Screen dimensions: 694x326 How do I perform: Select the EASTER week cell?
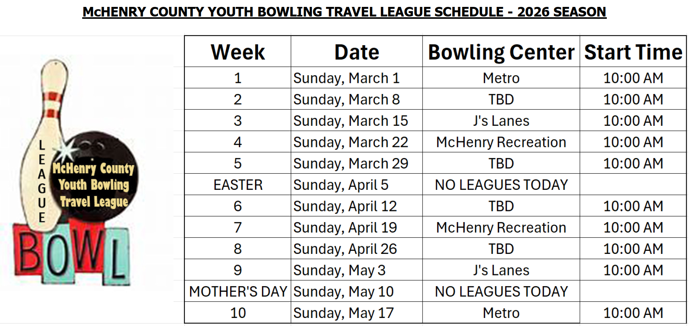click(238, 185)
